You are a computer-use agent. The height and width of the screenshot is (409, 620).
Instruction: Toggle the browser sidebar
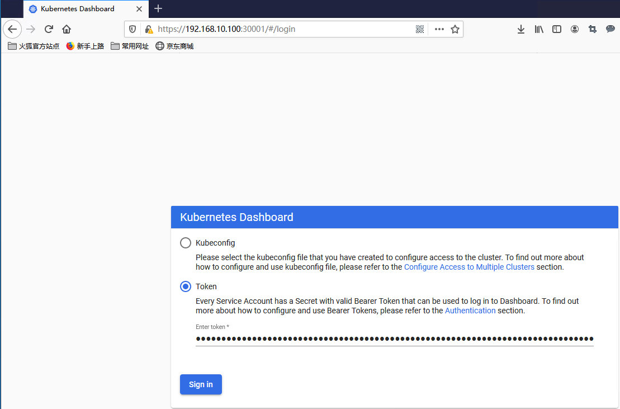click(557, 29)
